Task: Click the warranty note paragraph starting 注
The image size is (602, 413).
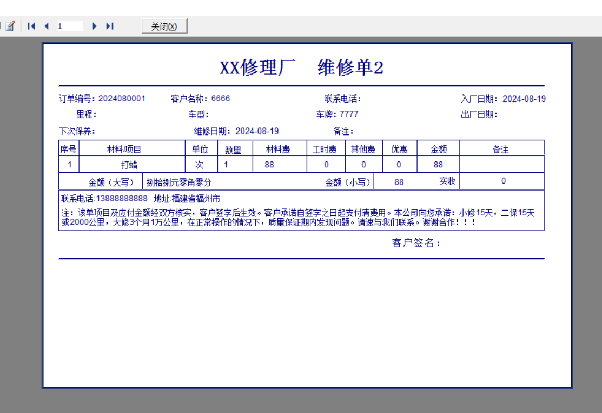Action: (x=298, y=218)
